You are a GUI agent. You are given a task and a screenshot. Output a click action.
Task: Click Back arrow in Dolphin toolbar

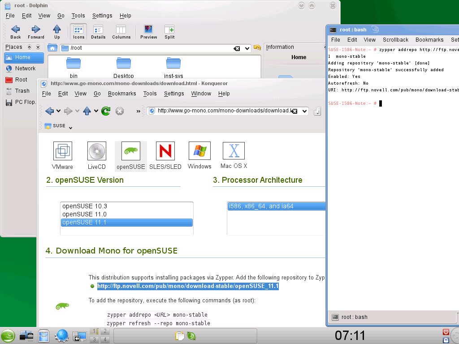tap(16, 32)
